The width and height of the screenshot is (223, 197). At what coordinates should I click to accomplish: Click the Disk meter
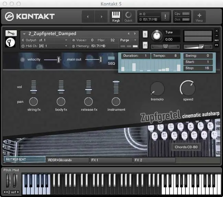[186, 19]
